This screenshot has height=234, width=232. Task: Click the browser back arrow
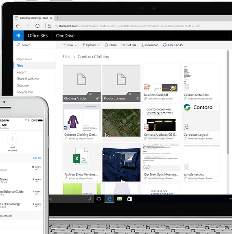point(18,26)
